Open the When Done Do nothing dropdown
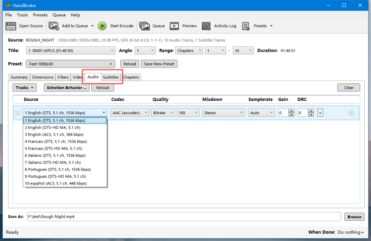The height and width of the screenshot is (241, 371). click(351, 232)
